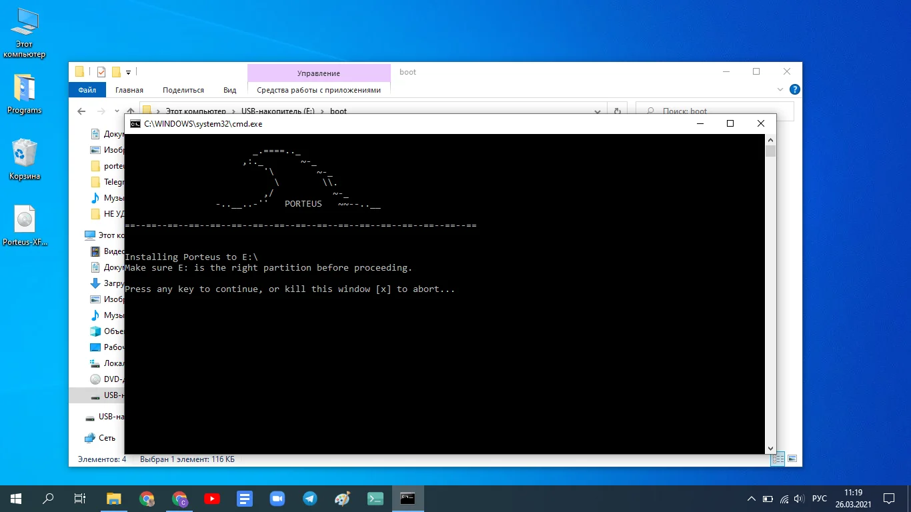Select the Porteus-XF... disc image file on desktop

25,226
